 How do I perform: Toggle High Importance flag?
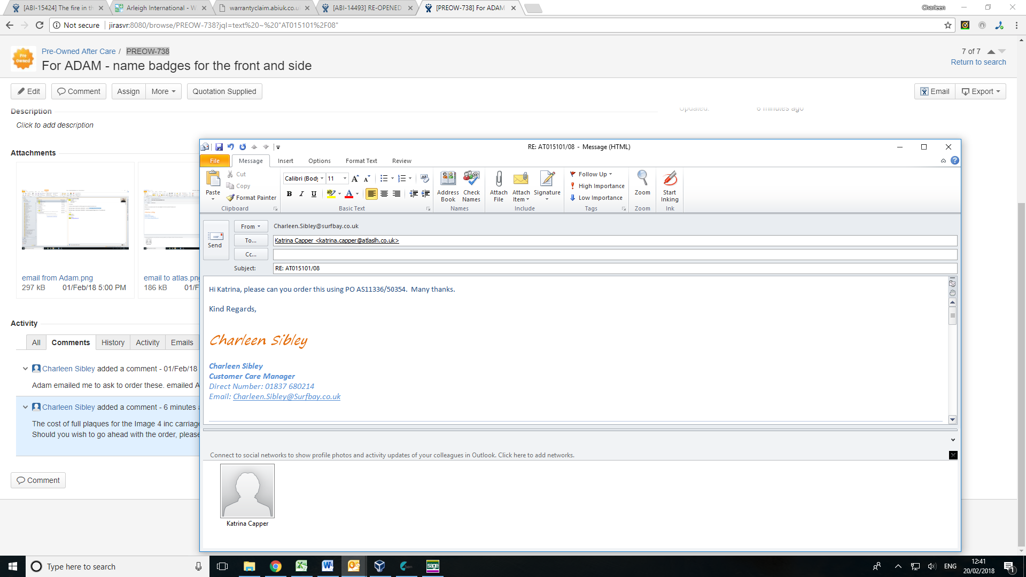click(x=597, y=186)
